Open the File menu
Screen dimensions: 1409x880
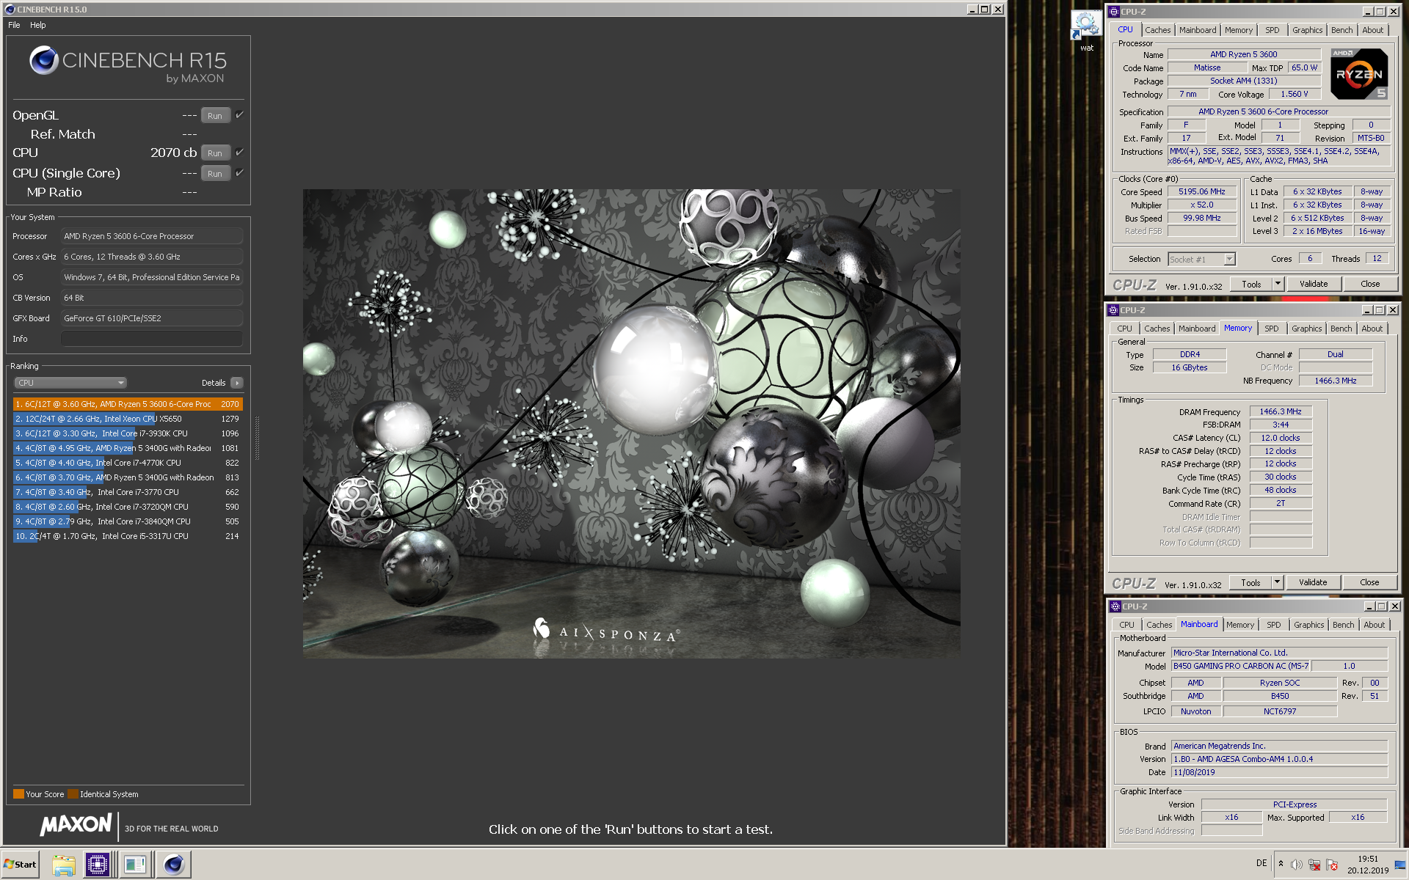(14, 25)
